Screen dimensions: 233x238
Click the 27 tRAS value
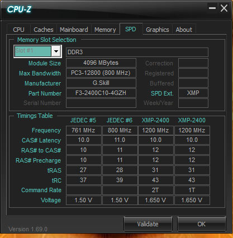tap(83, 170)
